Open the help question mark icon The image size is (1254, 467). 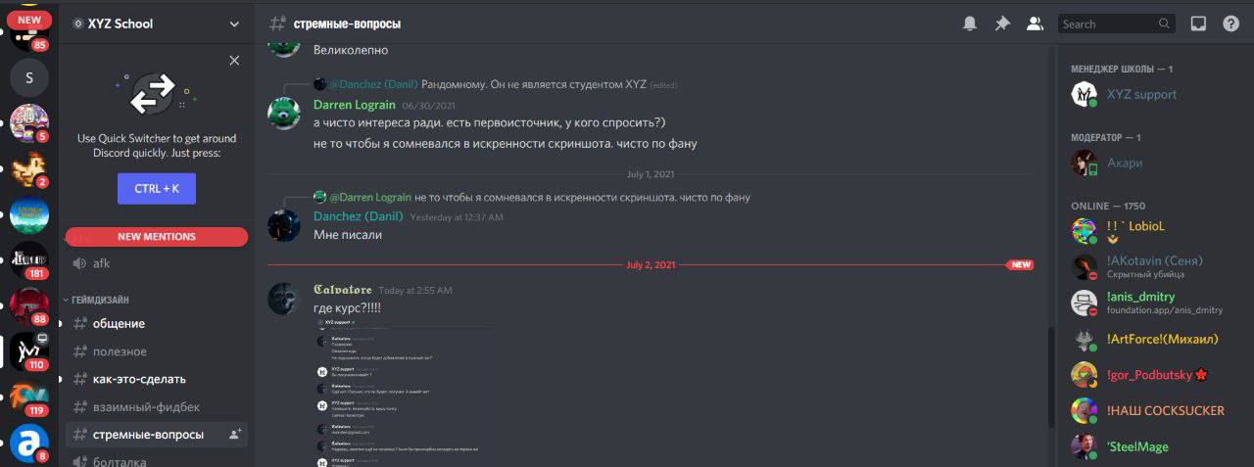coord(1230,24)
